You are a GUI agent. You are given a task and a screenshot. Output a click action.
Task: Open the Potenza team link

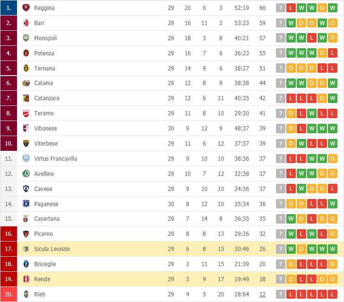point(44,53)
